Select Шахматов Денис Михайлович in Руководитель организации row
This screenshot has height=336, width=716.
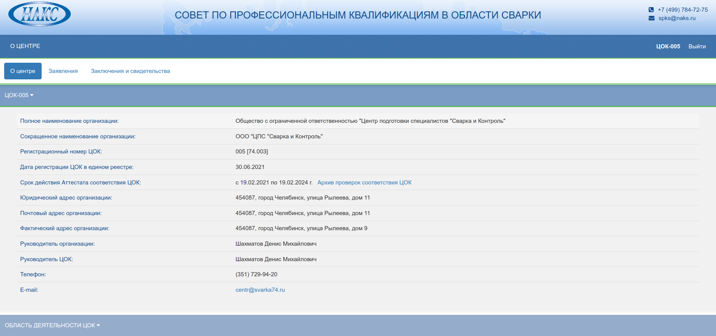[276, 244]
